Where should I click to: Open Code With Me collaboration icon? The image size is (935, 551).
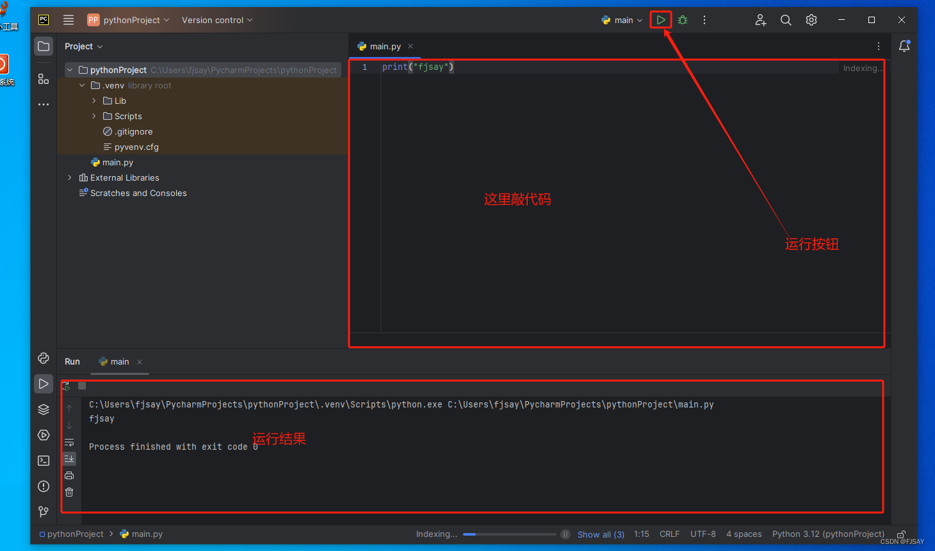pyautogui.click(x=760, y=20)
